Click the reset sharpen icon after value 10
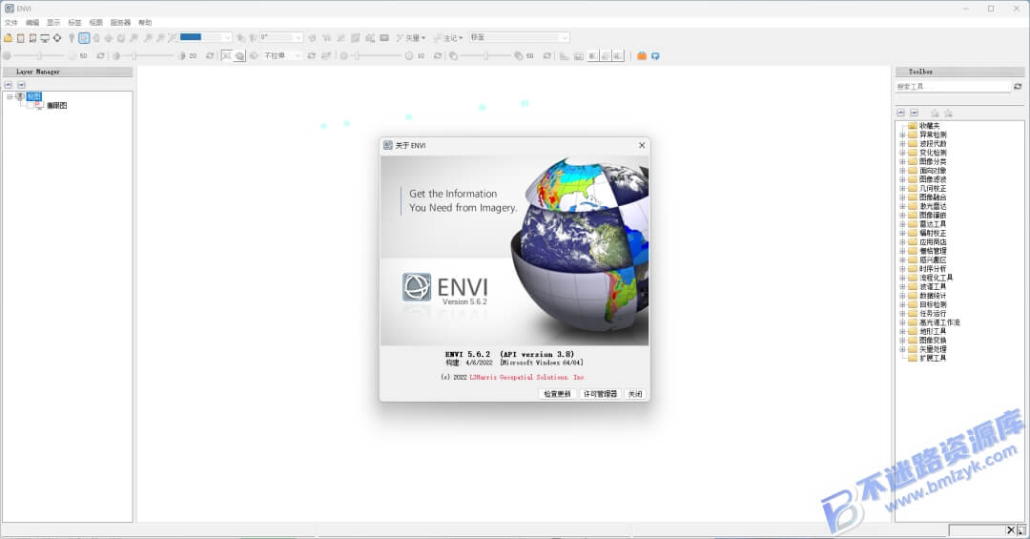This screenshot has width=1030, height=539. pyautogui.click(x=438, y=56)
